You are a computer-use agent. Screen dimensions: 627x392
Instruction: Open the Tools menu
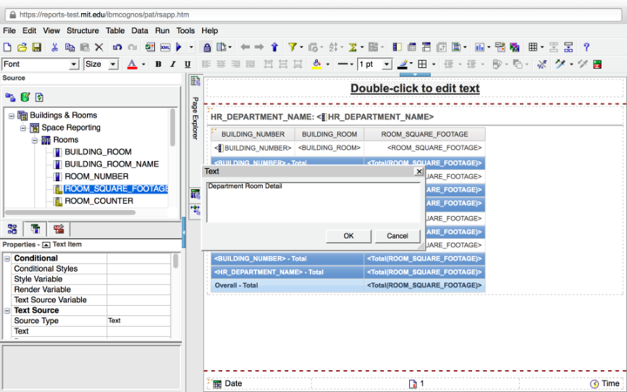185,30
